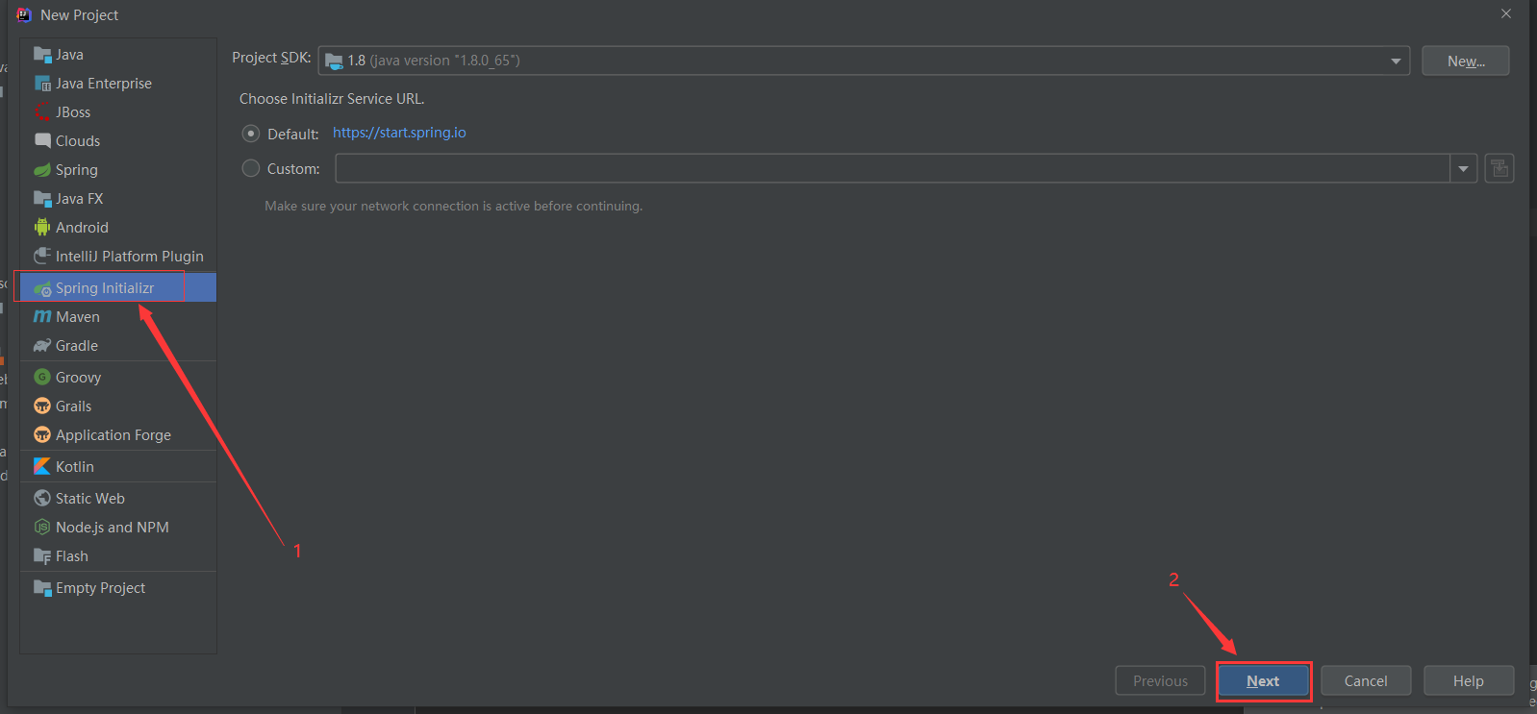The height and width of the screenshot is (714, 1537).
Task: Click the Empty Project icon
Action: click(x=42, y=588)
